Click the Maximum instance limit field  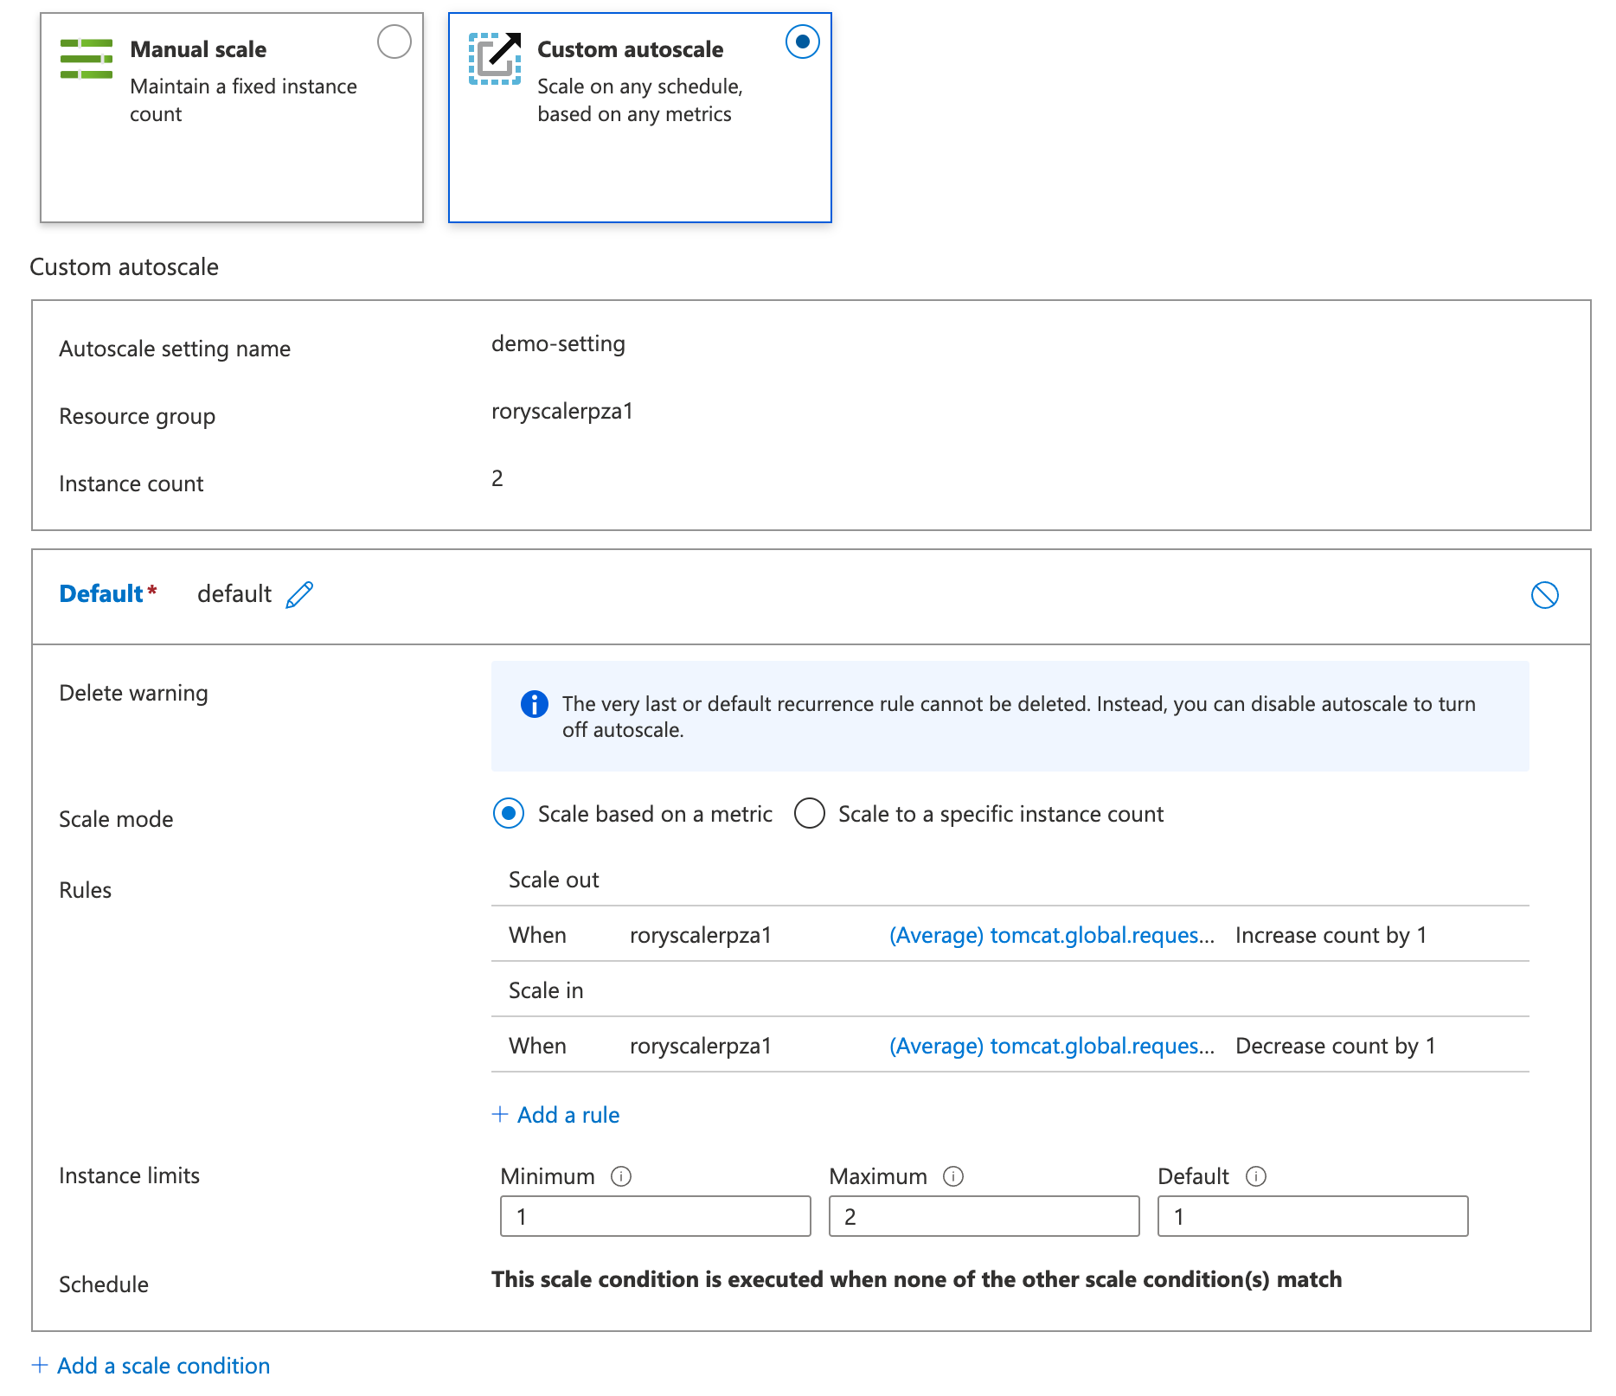(x=984, y=1216)
